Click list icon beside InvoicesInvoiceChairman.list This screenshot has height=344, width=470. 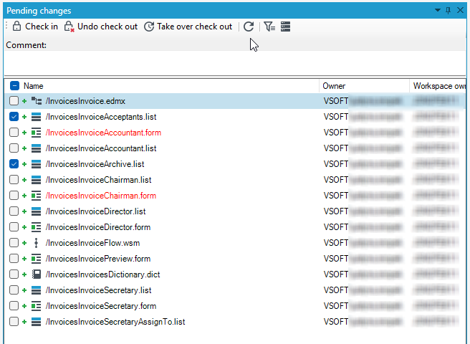click(37, 180)
